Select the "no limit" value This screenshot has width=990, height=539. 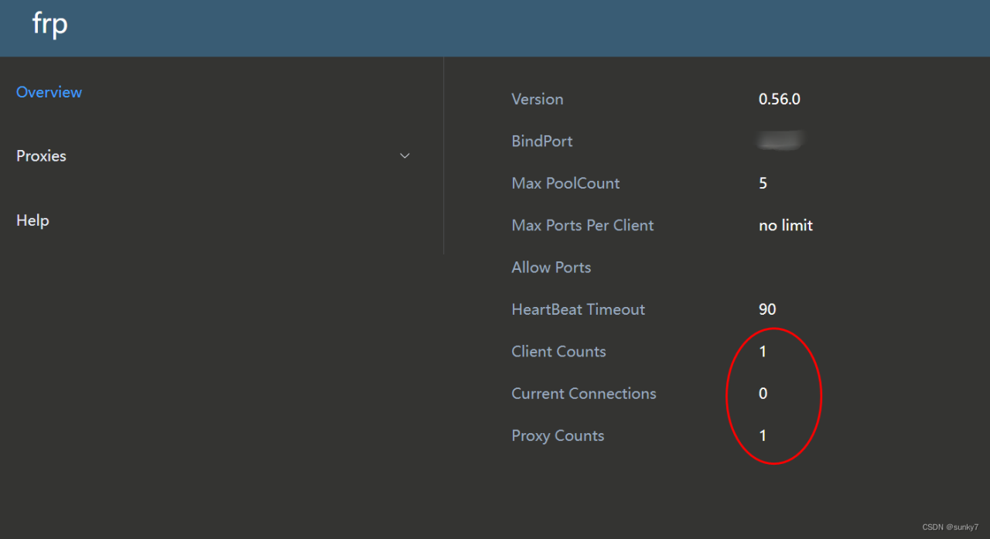(x=785, y=225)
